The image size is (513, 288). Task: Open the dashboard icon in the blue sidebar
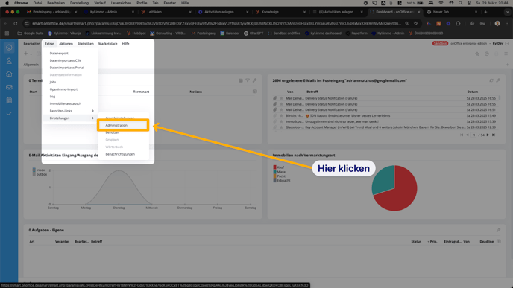pos(9,48)
